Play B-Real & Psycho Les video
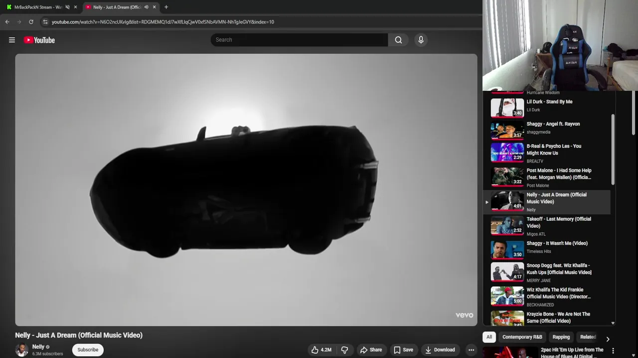Screen dimensions: 638x358 pyautogui.click(x=547, y=153)
